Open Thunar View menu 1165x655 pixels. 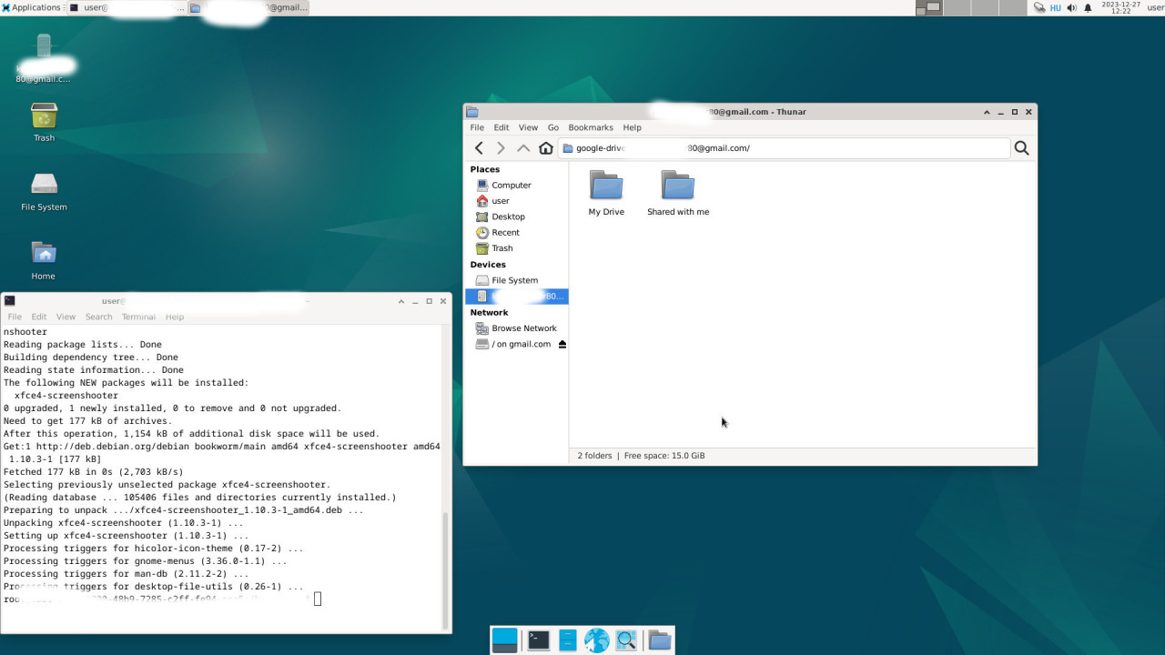[x=528, y=127]
